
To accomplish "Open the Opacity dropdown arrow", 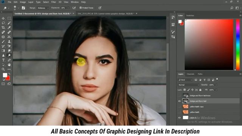I will click(216, 85).
